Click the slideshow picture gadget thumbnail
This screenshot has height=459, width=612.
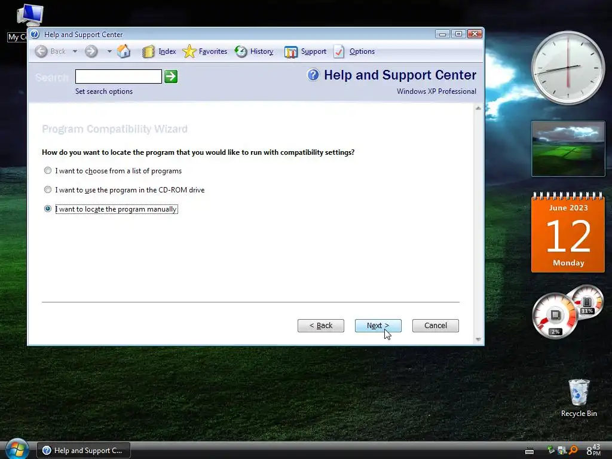click(x=568, y=149)
